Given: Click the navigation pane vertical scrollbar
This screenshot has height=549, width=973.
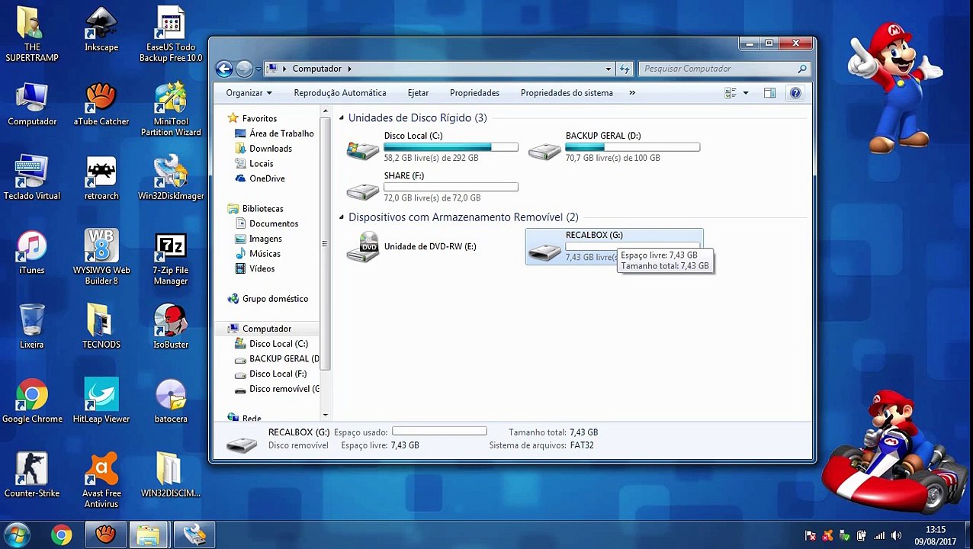Looking at the screenshot, I should pyautogui.click(x=326, y=244).
